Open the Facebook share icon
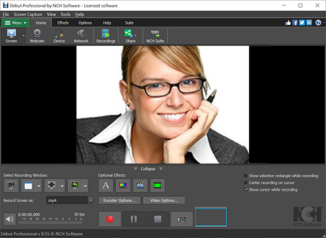Viewport: 326px width, 238px height. coord(295,23)
